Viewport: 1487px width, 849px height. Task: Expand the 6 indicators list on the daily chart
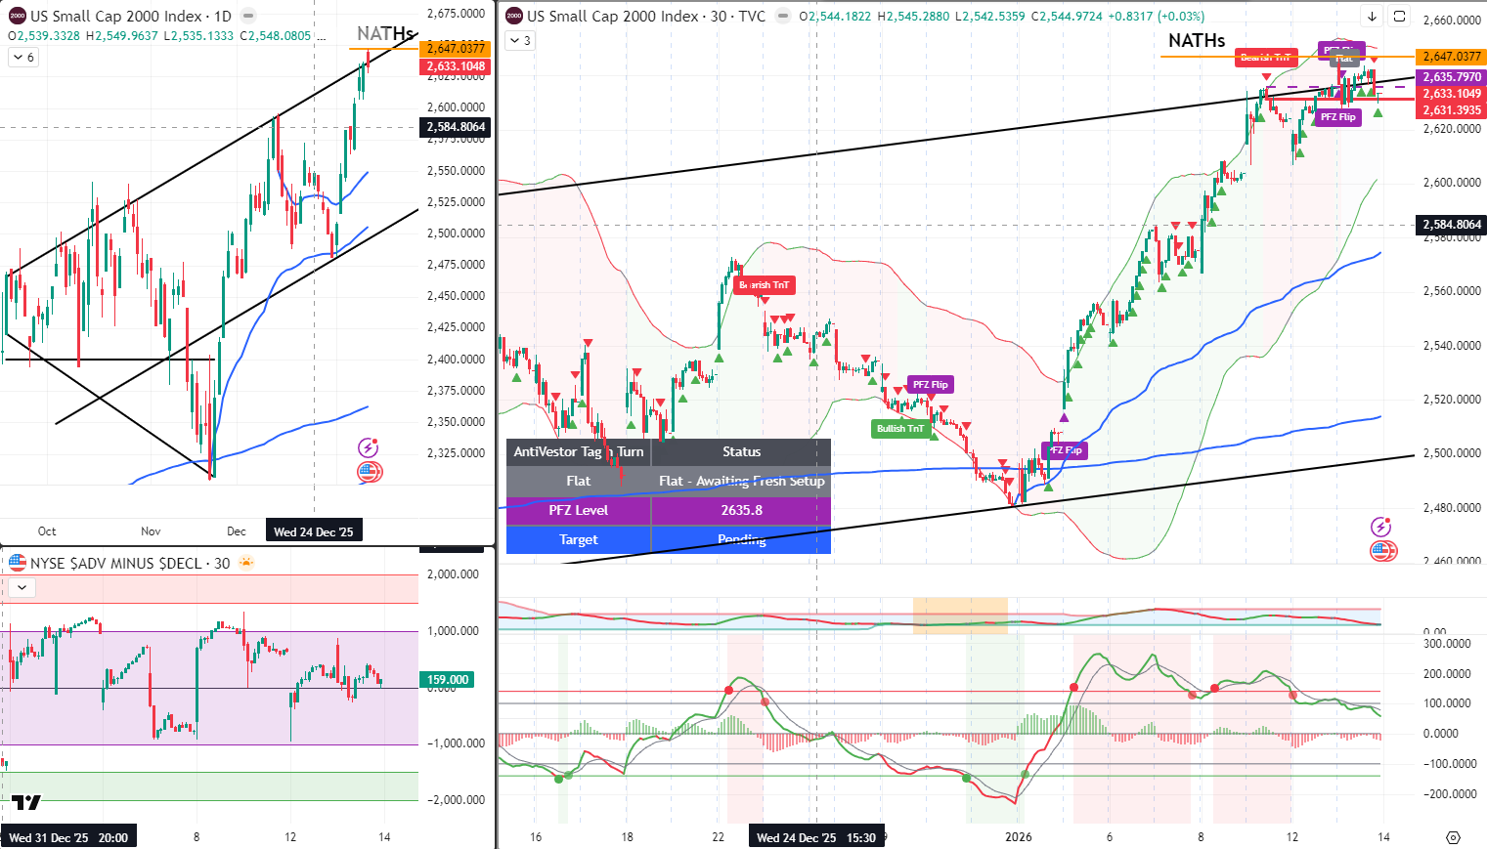(x=22, y=57)
